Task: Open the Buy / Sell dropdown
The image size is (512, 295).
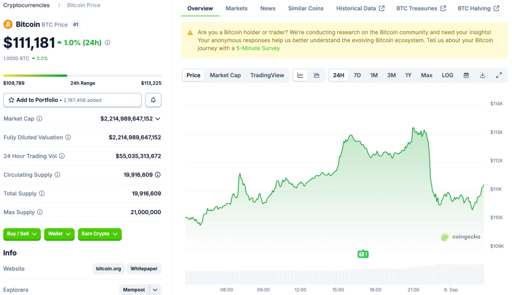Action: click(22, 234)
